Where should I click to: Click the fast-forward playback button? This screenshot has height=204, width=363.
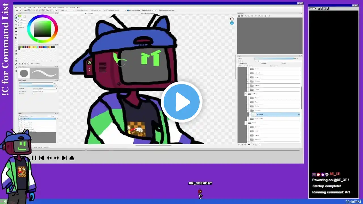(57, 158)
